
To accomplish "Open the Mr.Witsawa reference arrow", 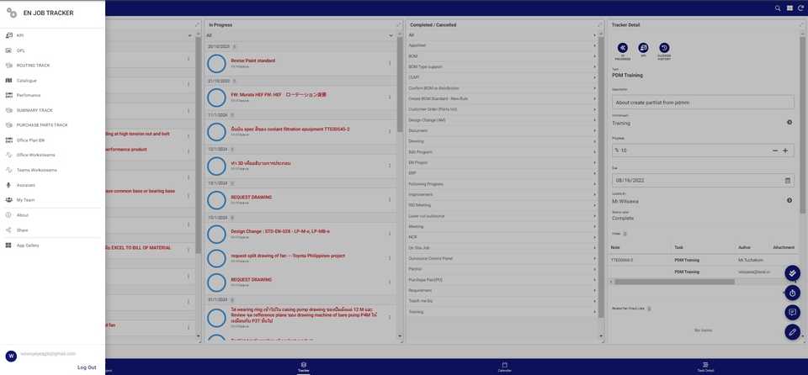I will tap(789, 200).
